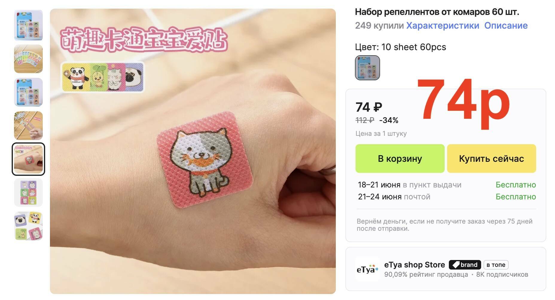Click the в топе badge

pyautogui.click(x=496, y=265)
